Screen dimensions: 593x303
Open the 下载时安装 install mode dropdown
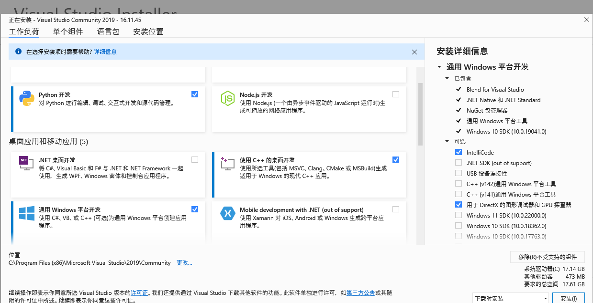[x=510, y=298]
